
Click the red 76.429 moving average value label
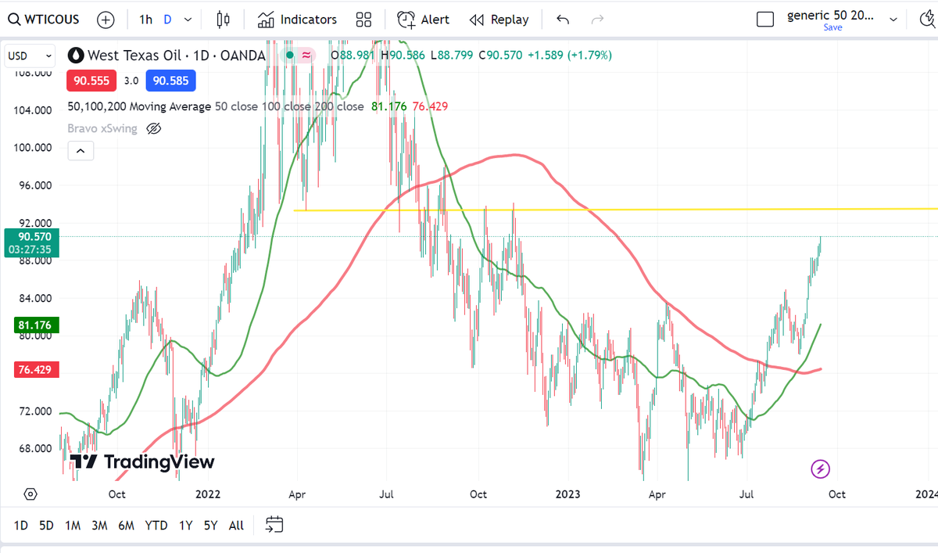coord(36,369)
